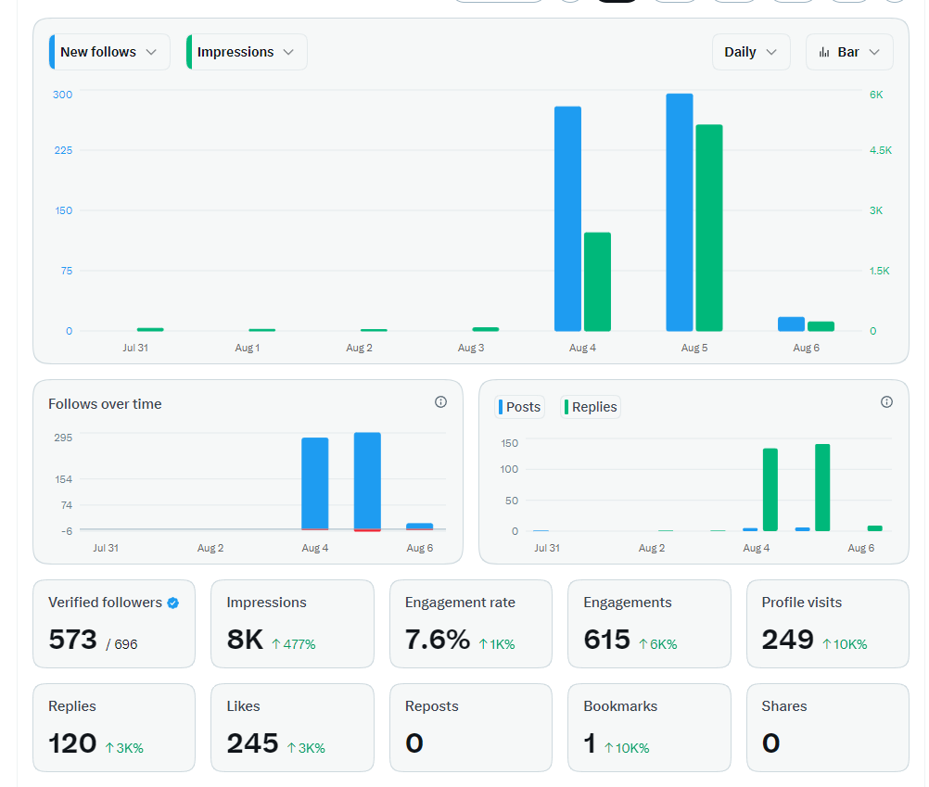Viewport: 929px width, 787px height.
Task: Toggle the Replies series legend
Action: coord(590,407)
